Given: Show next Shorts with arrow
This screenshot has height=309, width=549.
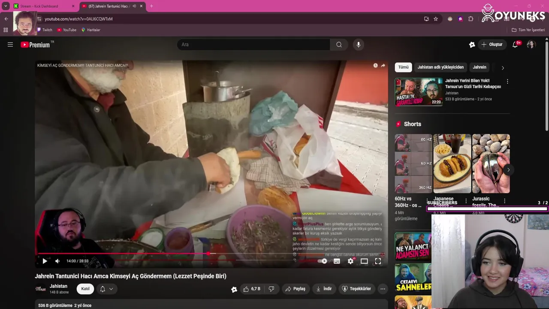Looking at the screenshot, I should click(508, 170).
